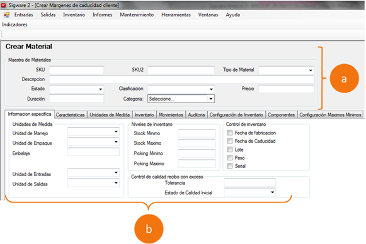Screen dimensions: 366x244
Task: Open the Mantenimiento menu
Action: (137, 14)
